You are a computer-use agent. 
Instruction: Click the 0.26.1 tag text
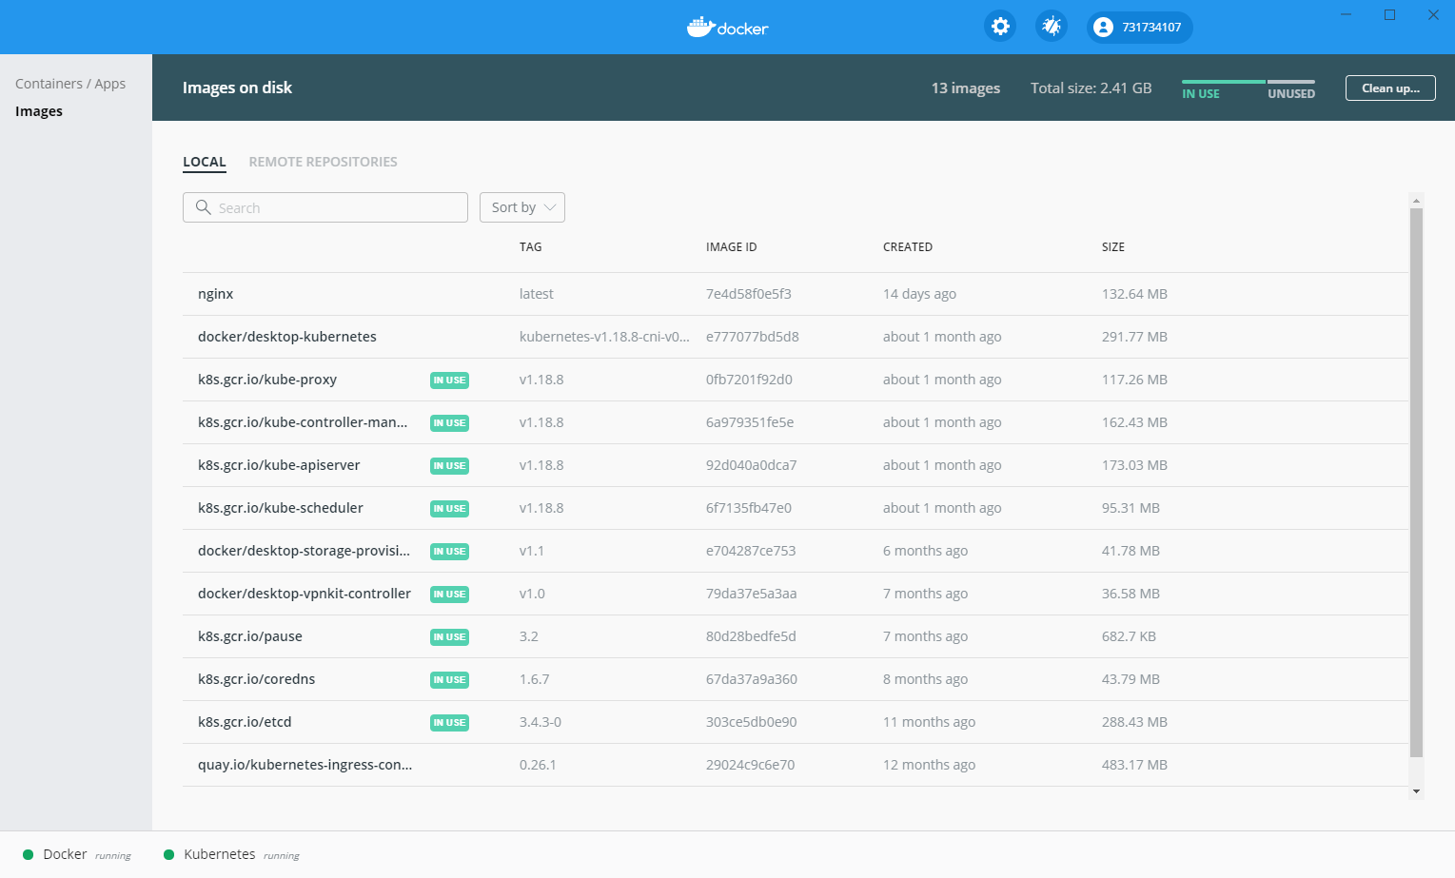(x=538, y=765)
